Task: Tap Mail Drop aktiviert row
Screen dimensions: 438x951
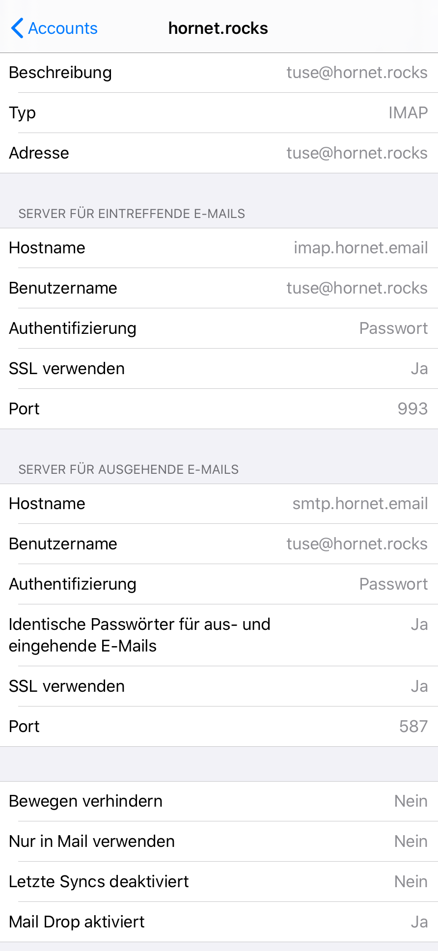Action: click(x=219, y=922)
